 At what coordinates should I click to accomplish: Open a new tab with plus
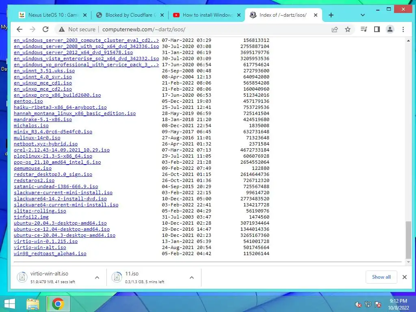point(331,15)
